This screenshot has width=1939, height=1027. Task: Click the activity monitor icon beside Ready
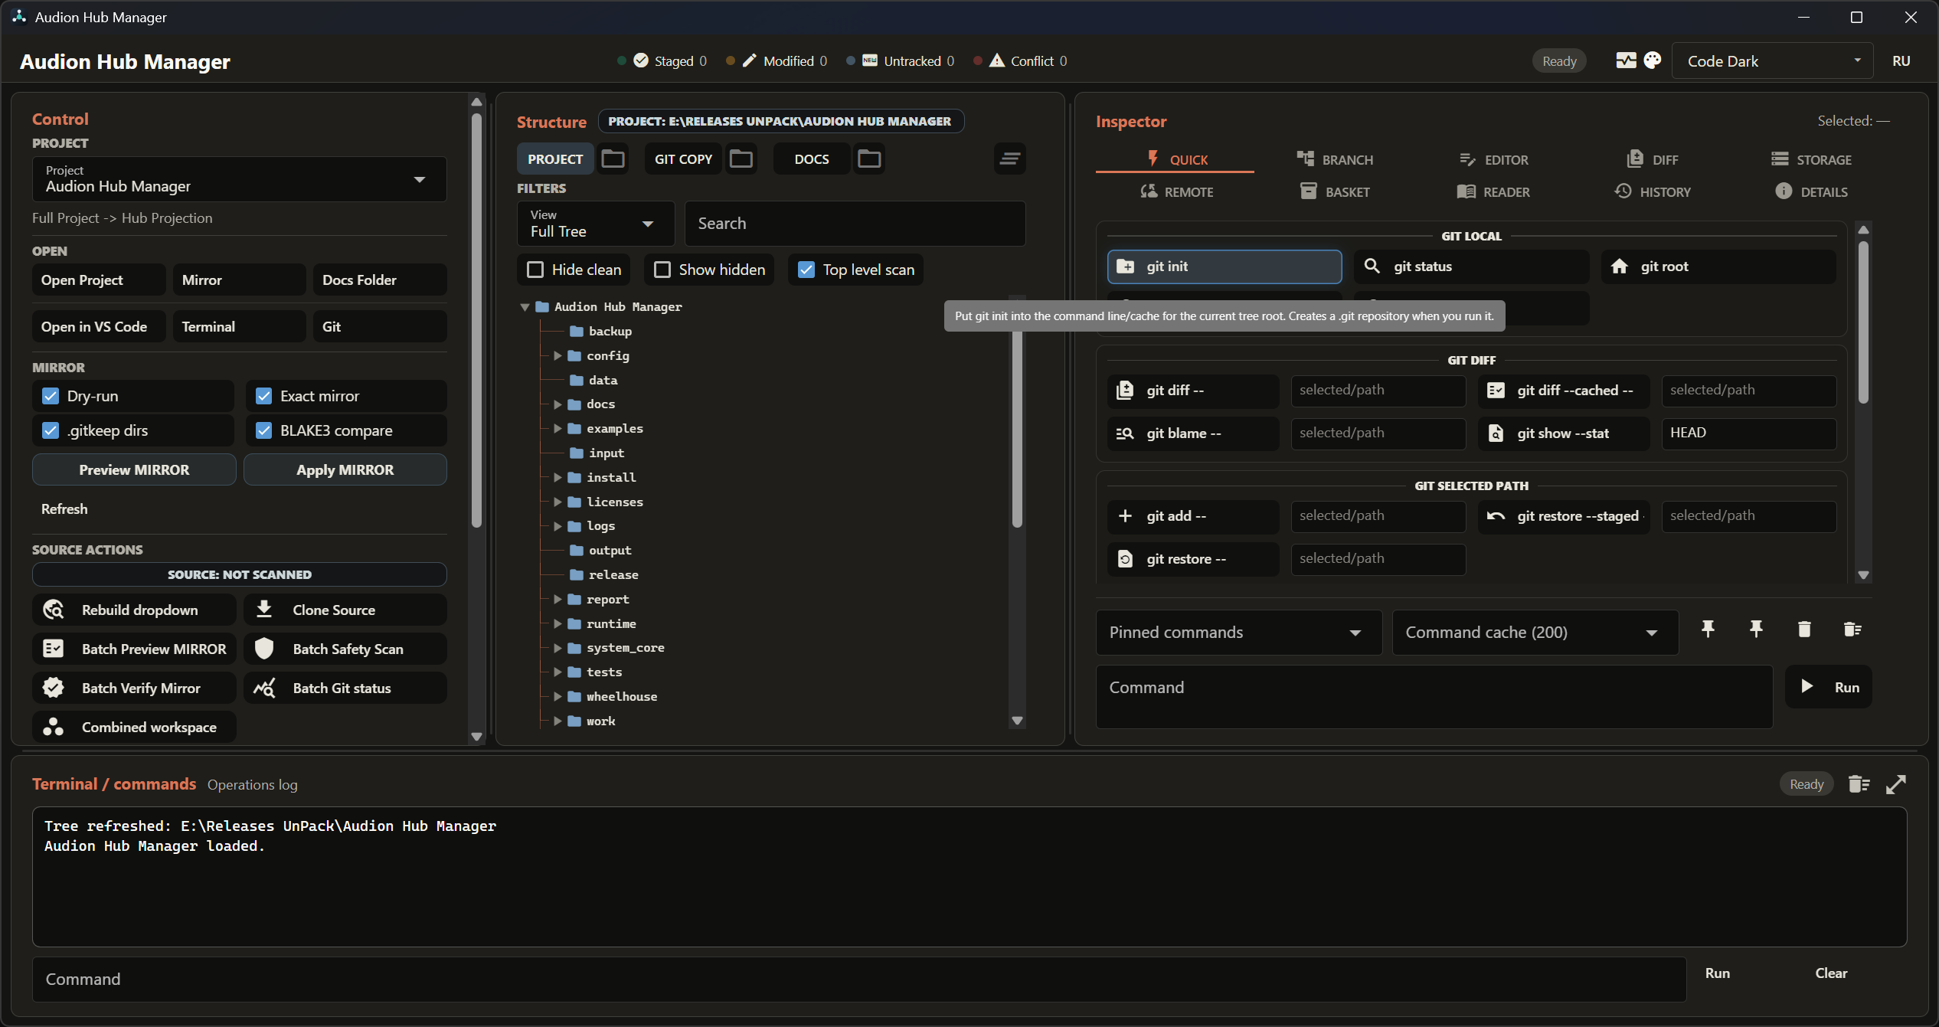[1626, 61]
